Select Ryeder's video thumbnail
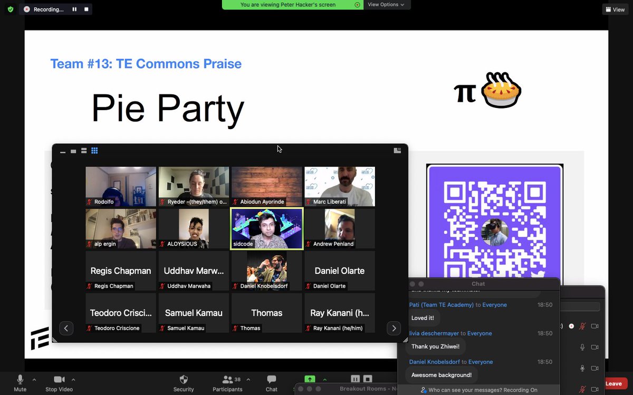Image resolution: width=633 pixels, height=395 pixels. coord(194,186)
